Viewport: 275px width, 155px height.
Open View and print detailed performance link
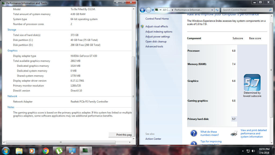click(254, 133)
